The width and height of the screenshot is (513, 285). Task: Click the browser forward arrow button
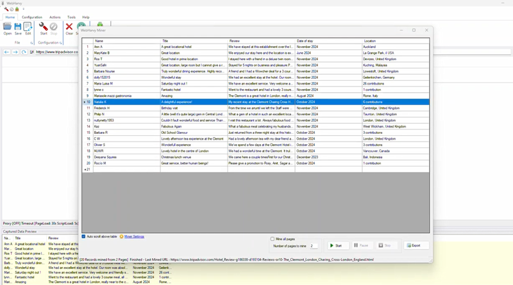click(x=15, y=52)
